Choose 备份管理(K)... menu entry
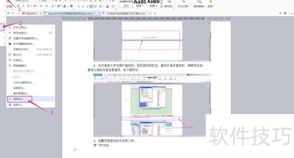 [x=31, y=93]
